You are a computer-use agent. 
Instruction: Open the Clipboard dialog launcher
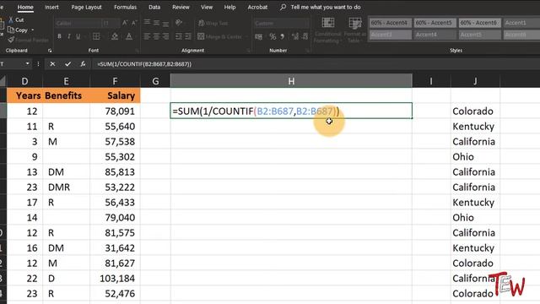click(50, 51)
